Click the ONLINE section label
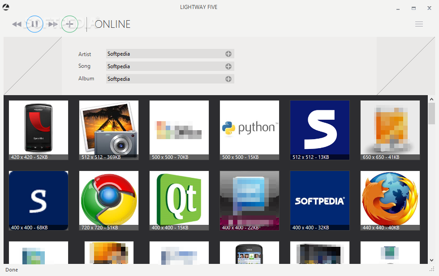439x276 pixels. (112, 24)
